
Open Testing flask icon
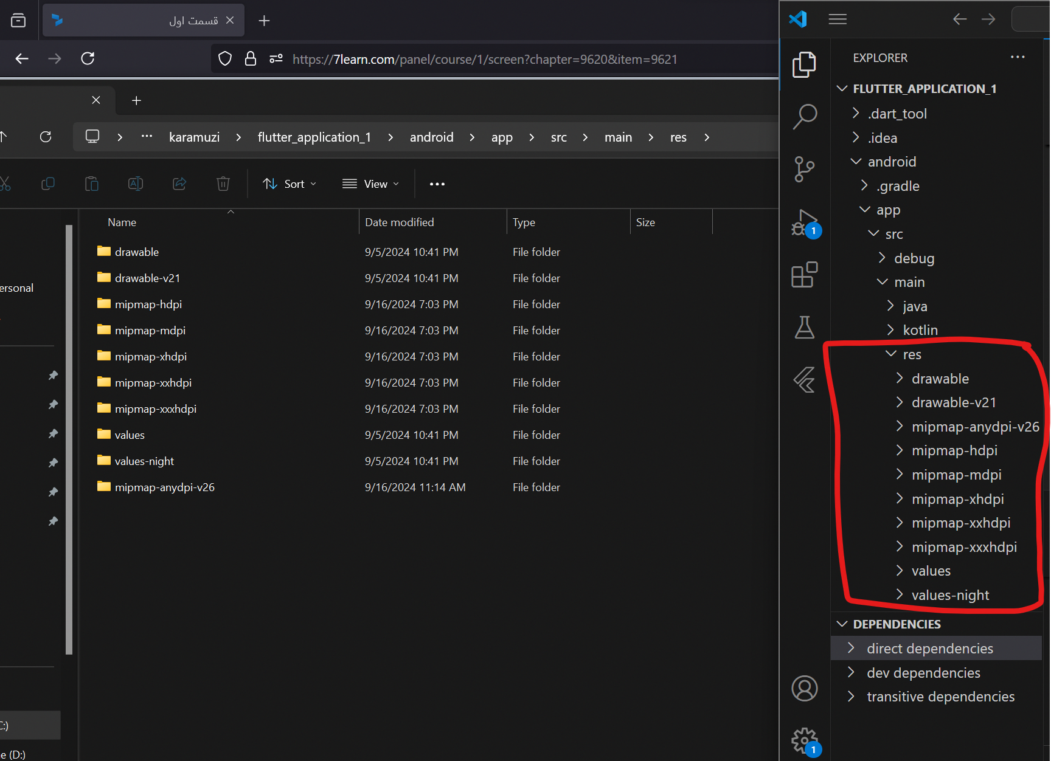pos(804,327)
